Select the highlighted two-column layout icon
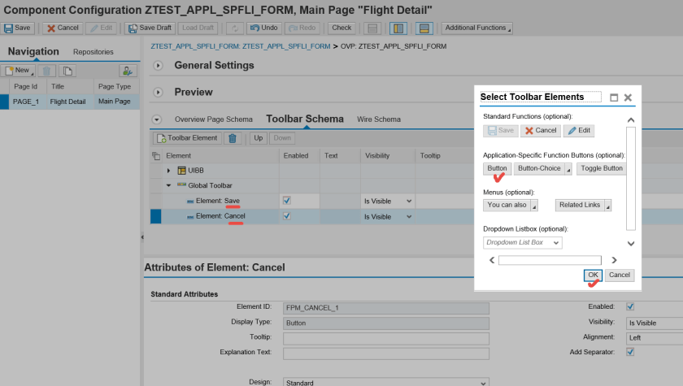 [x=398, y=28]
